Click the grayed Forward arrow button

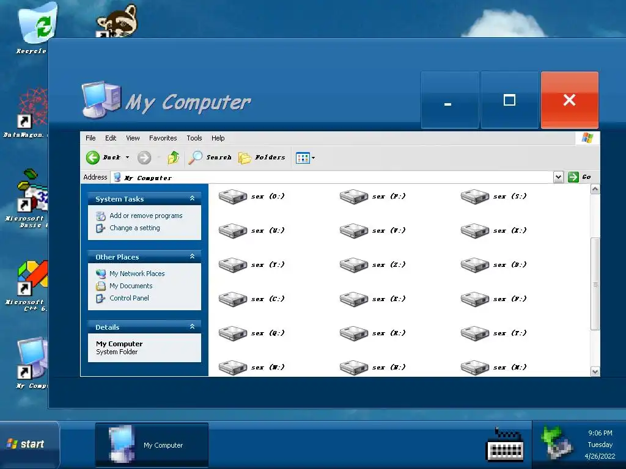[x=144, y=158]
